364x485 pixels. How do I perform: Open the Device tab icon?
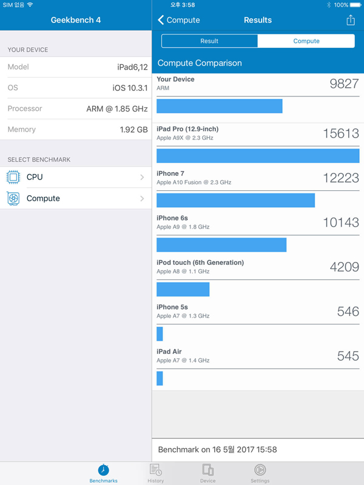[207, 469]
